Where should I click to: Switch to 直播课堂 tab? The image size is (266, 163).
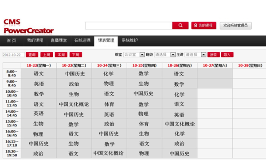click(x=59, y=41)
